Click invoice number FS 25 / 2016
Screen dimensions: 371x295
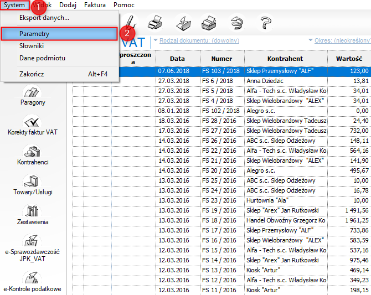click(219, 180)
